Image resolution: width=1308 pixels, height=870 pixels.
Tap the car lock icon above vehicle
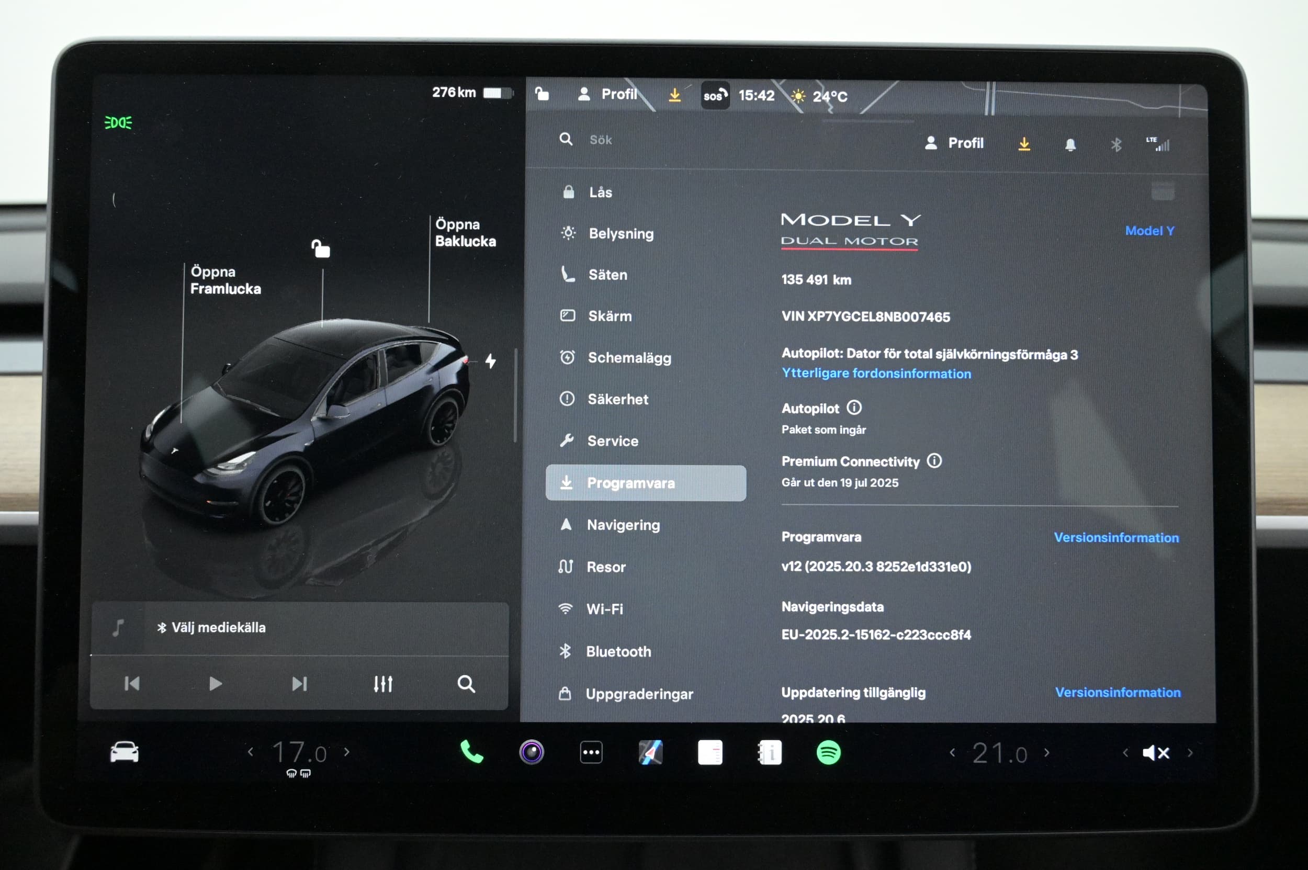click(x=320, y=248)
